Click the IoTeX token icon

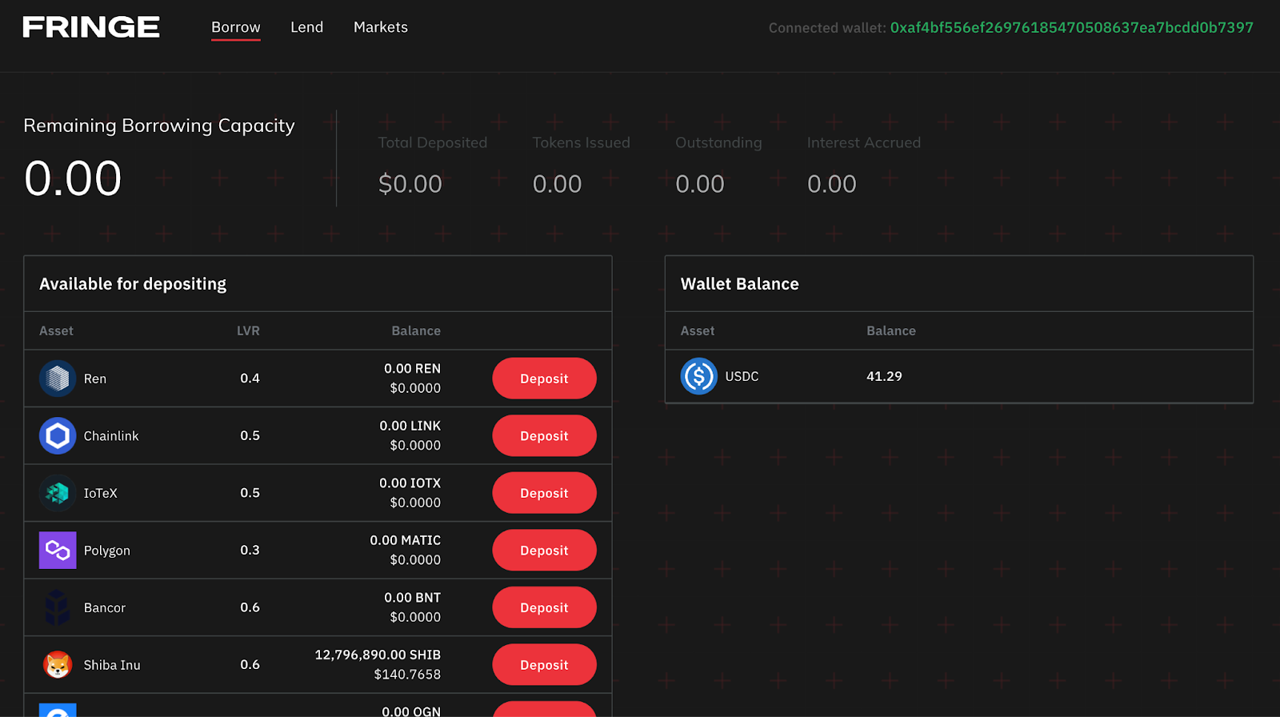tap(58, 494)
